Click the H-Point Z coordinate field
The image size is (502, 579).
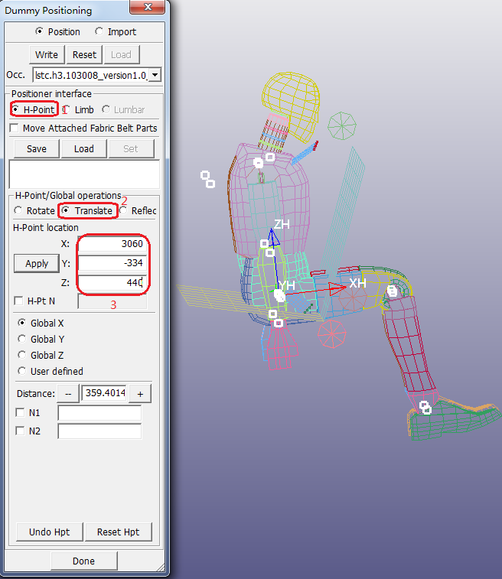pos(112,282)
